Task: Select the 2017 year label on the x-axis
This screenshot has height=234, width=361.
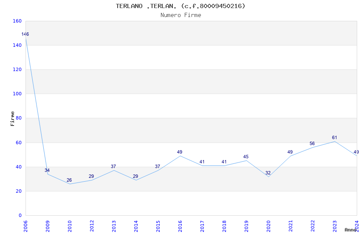Action: coord(202,226)
